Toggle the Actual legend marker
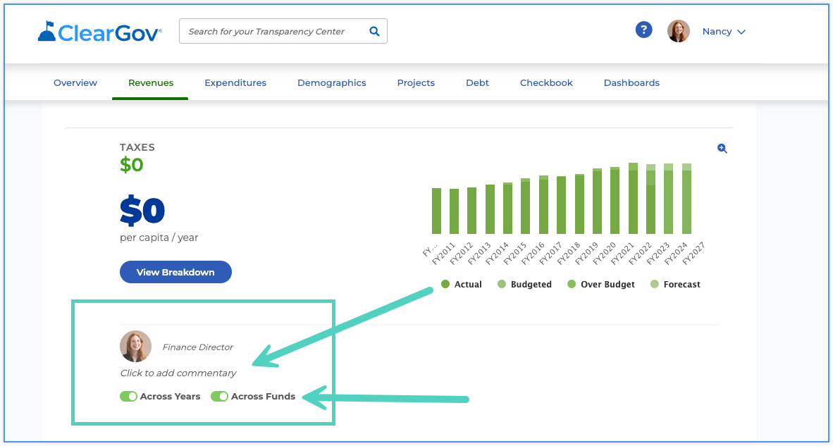This screenshot has height=446, width=833. point(445,284)
